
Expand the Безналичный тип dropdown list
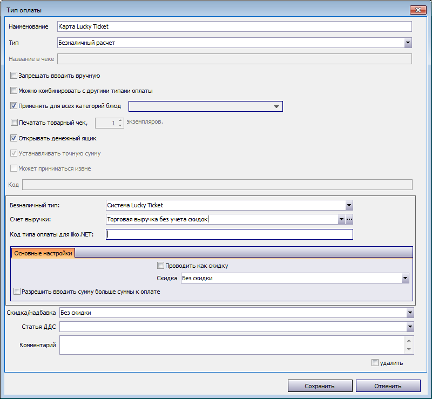349,205
